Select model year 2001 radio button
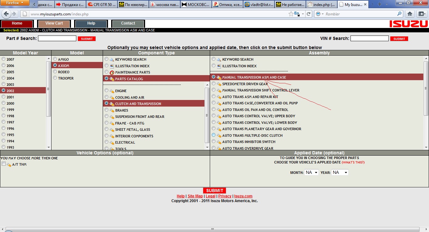This screenshot has height=232, width=429. point(3,97)
